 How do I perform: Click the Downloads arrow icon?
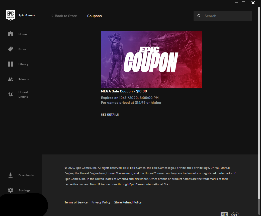coord(11,175)
